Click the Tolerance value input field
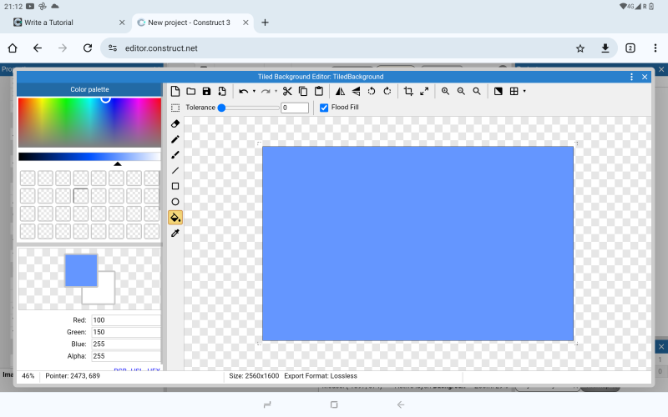Screen dimensions: 668x417 click(295, 108)
